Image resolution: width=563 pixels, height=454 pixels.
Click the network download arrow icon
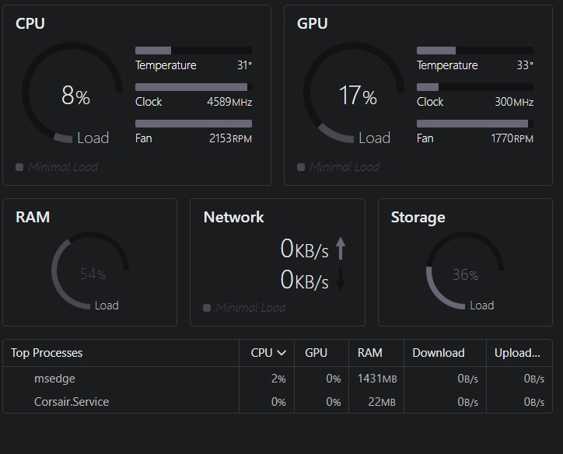(x=341, y=278)
